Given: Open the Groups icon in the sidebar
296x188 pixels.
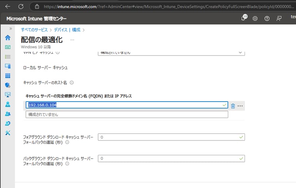Looking at the screenshot, I should (8, 114).
